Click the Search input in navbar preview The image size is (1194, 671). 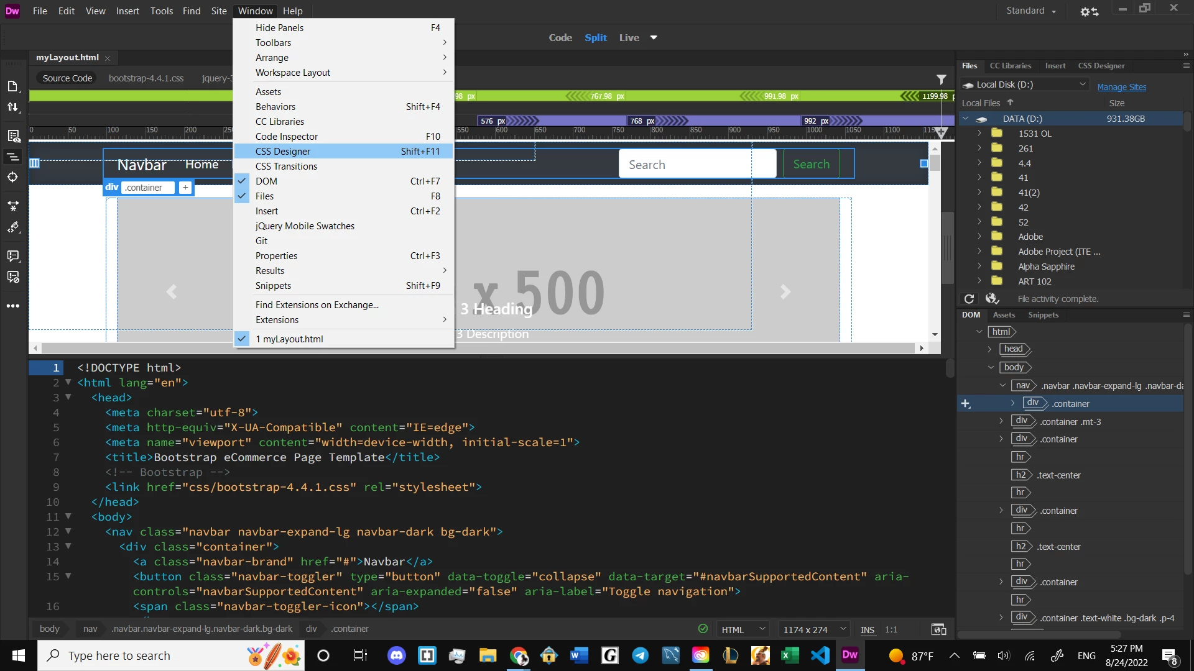696,165
